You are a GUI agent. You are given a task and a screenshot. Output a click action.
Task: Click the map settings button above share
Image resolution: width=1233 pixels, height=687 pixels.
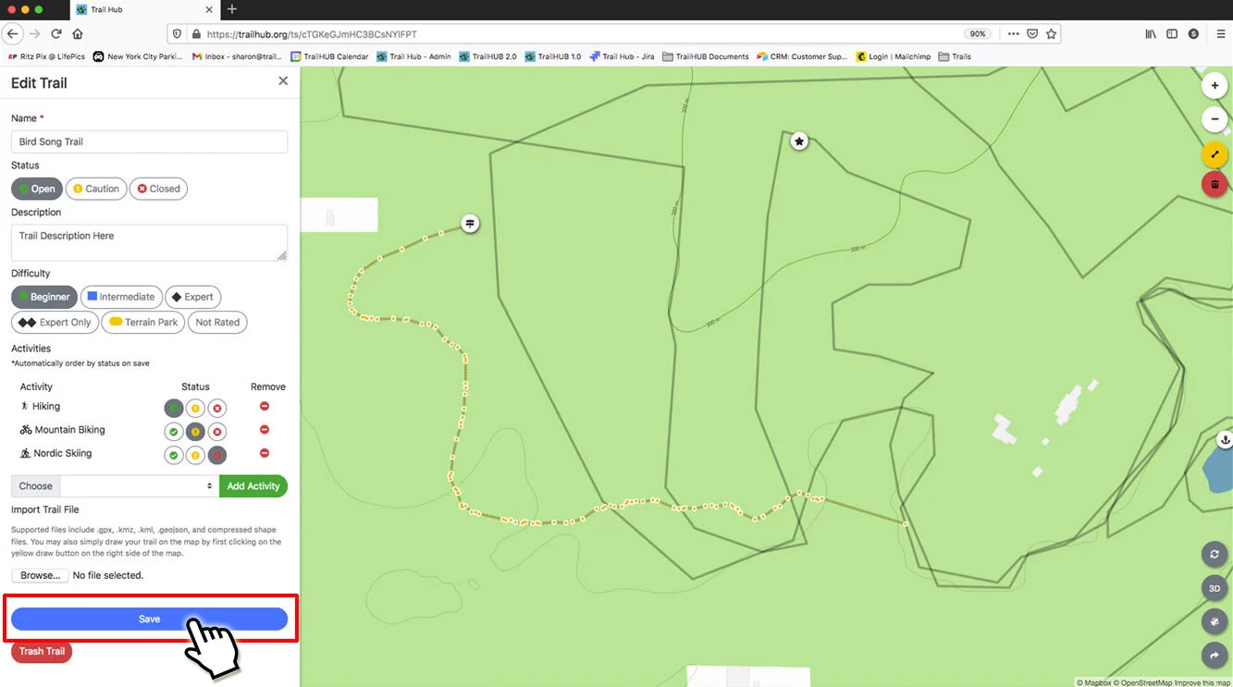[1214, 622]
